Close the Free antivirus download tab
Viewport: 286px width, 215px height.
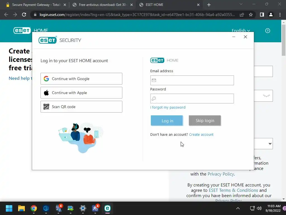pos(132,5)
